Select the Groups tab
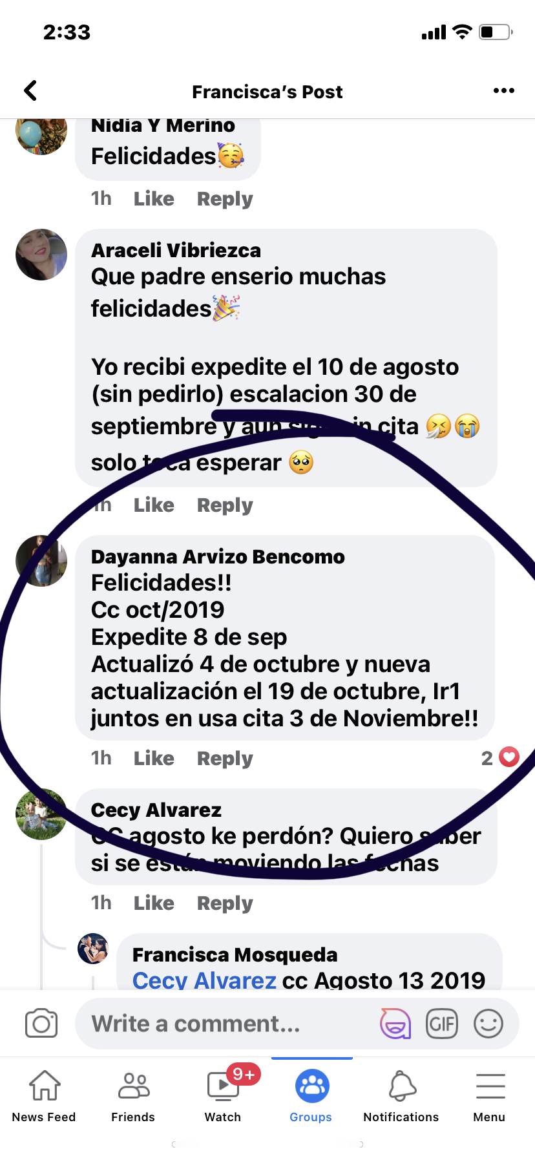The height and width of the screenshot is (1158, 535). tap(311, 1096)
